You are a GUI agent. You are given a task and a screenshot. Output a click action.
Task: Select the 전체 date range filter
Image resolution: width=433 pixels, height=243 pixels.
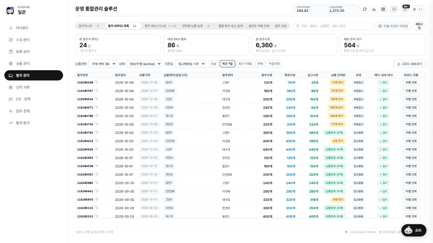click(x=260, y=64)
